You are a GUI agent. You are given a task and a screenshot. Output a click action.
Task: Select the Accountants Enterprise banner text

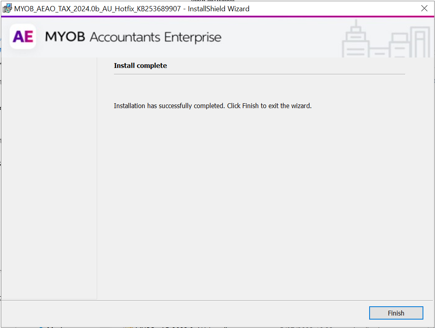pos(156,37)
